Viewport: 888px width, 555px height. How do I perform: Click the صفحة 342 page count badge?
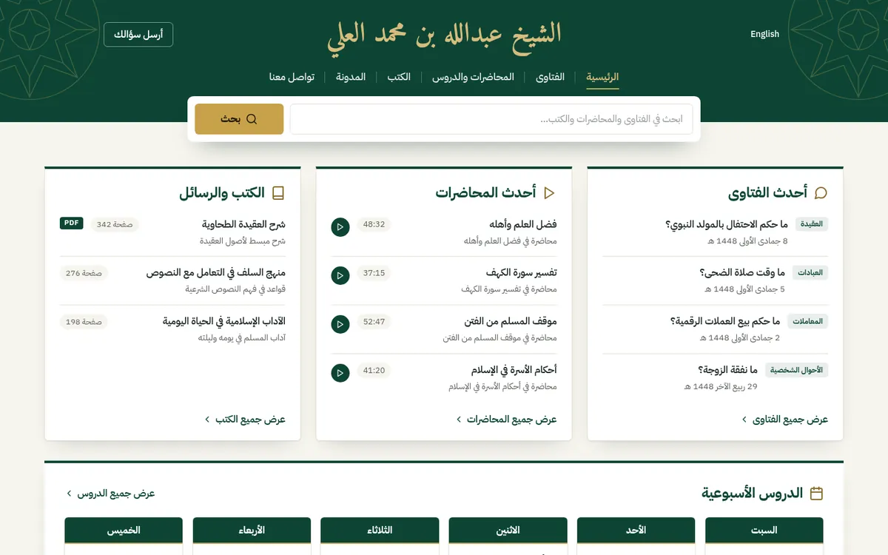[x=115, y=224]
